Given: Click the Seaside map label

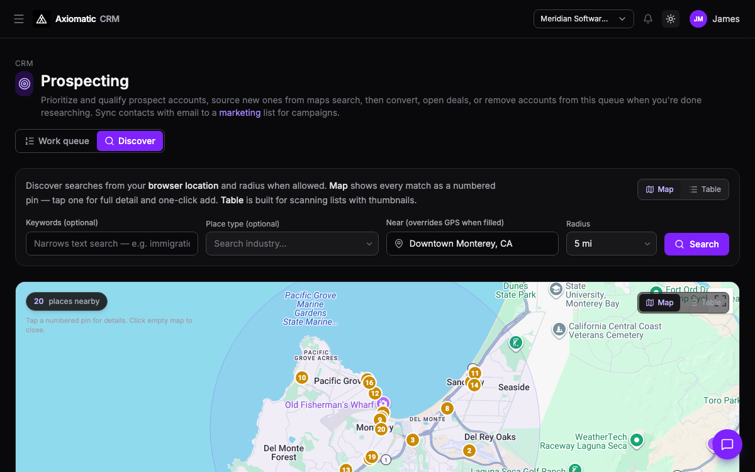Looking at the screenshot, I should (514, 387).
